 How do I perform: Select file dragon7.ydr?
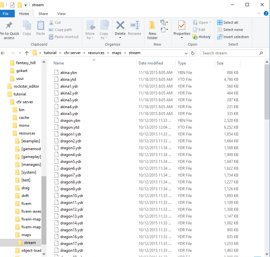coord(71,175)
